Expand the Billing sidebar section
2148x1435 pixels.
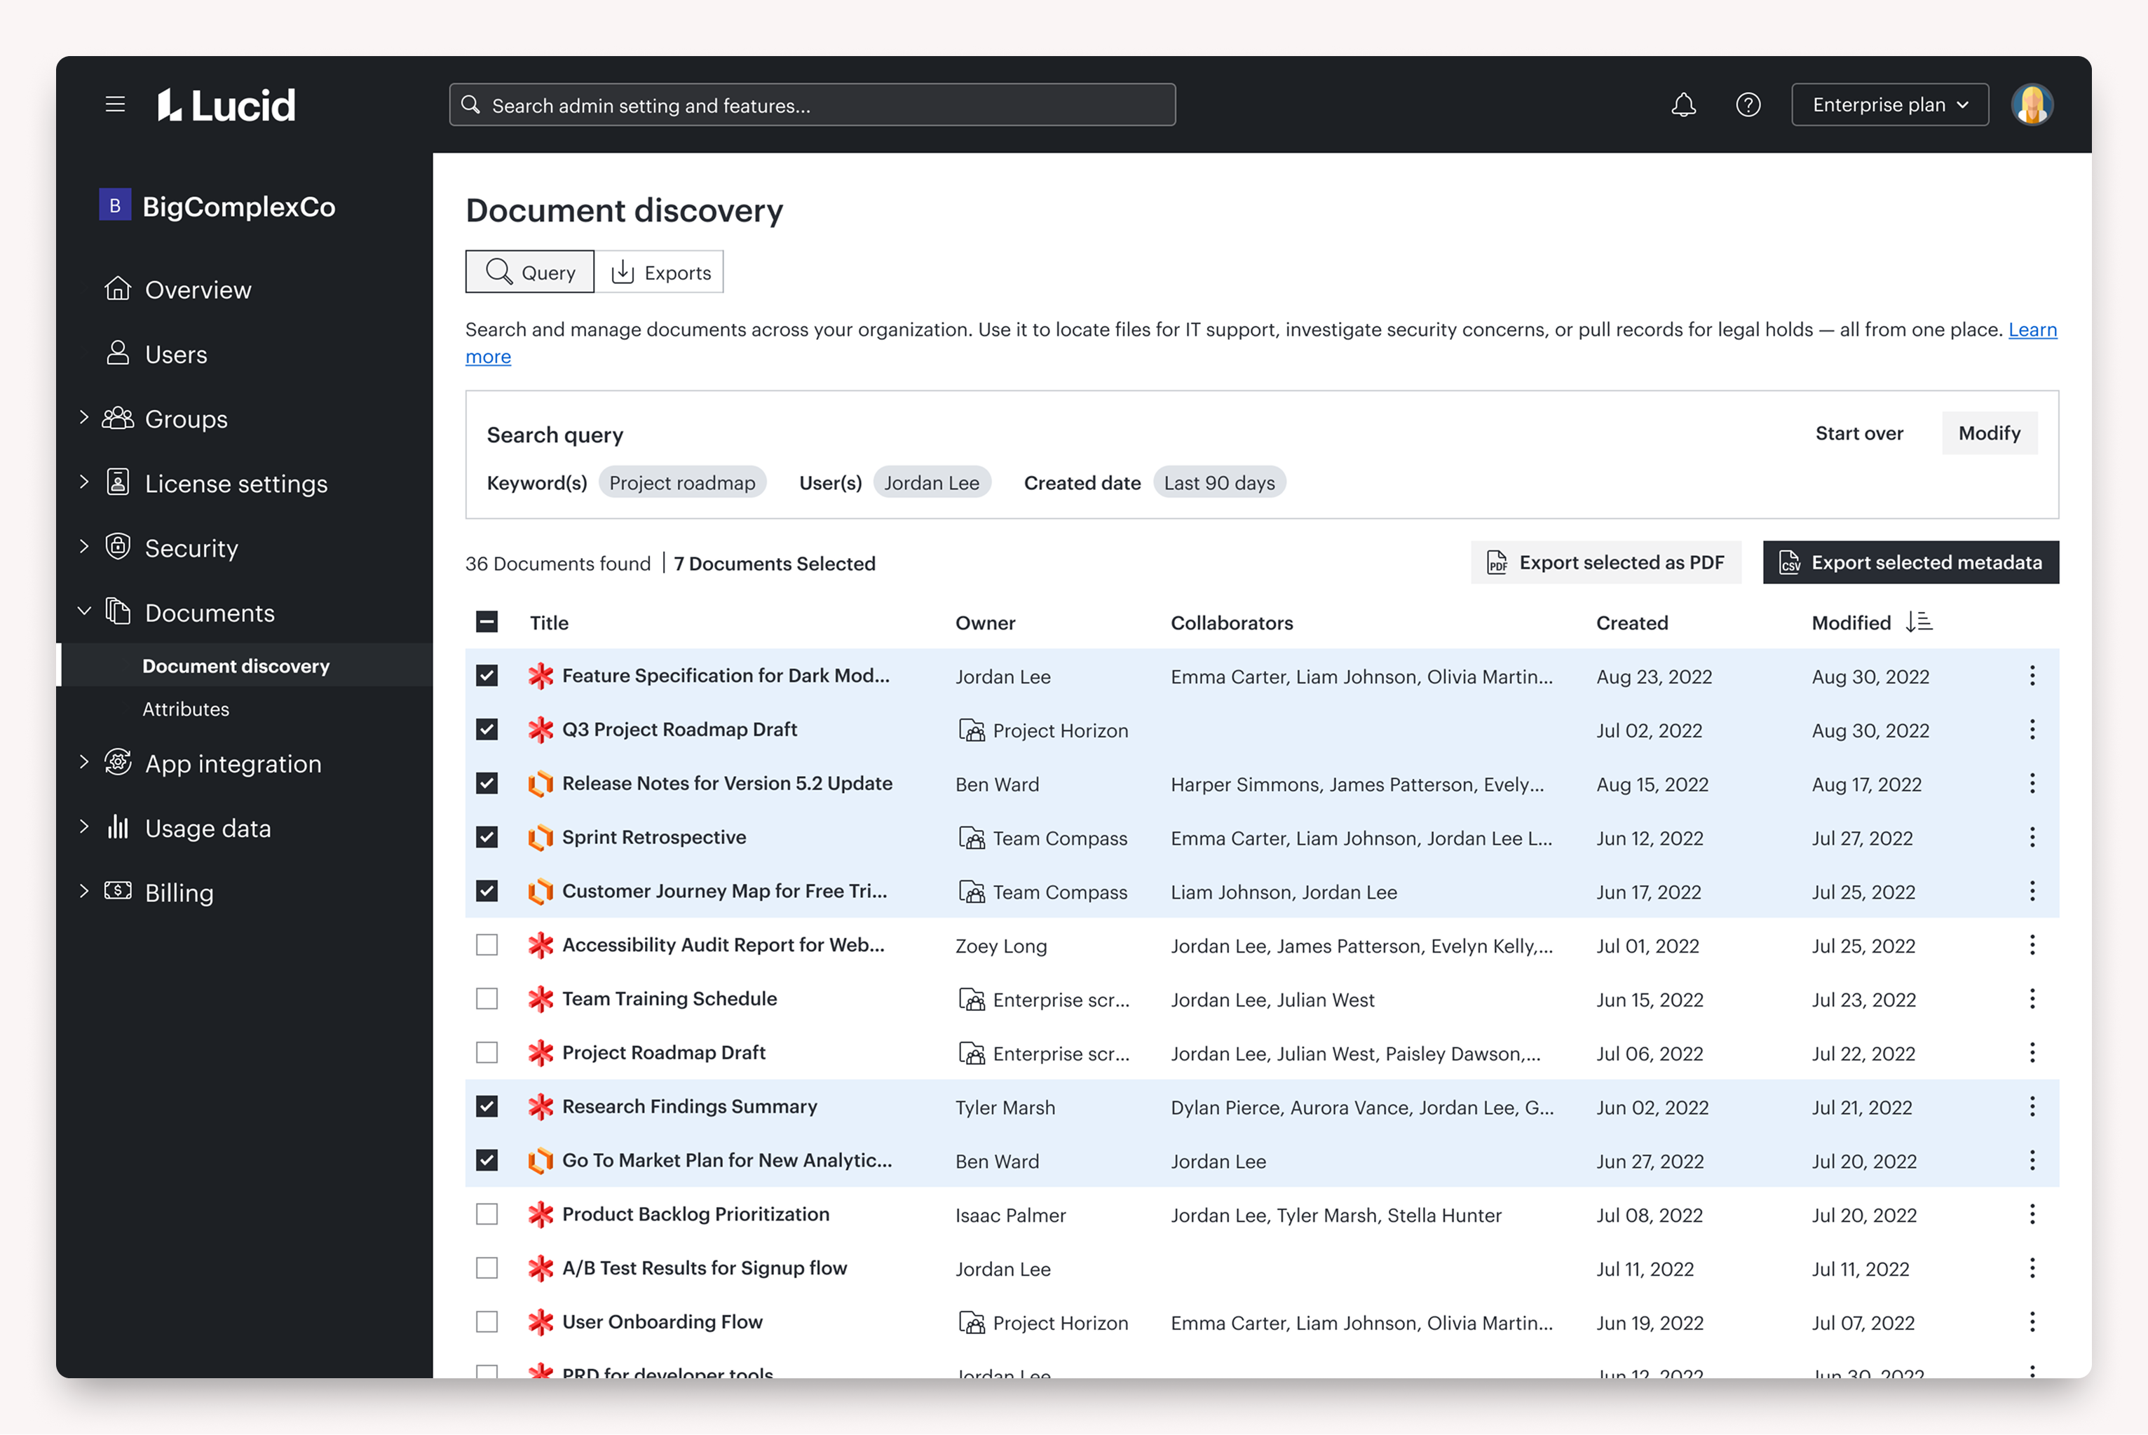[84, 892]
